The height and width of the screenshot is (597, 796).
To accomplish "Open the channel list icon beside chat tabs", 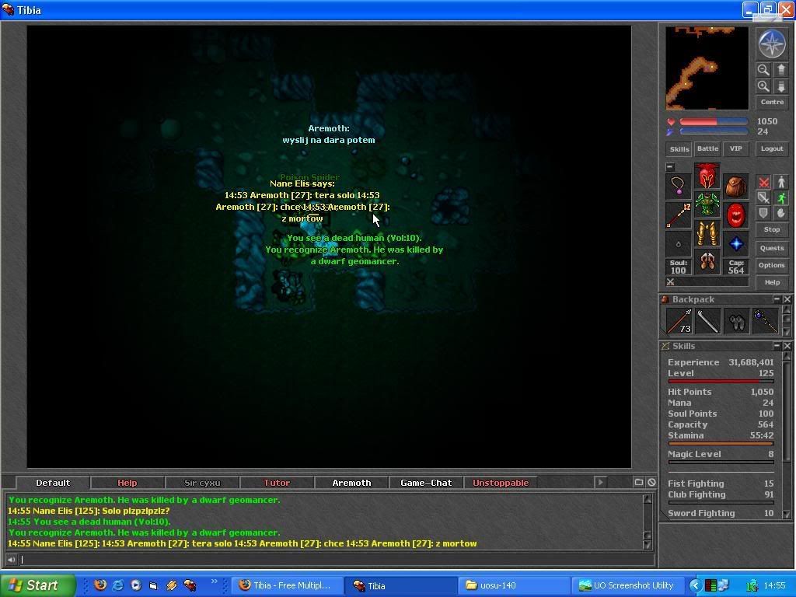I will point(639,482).
